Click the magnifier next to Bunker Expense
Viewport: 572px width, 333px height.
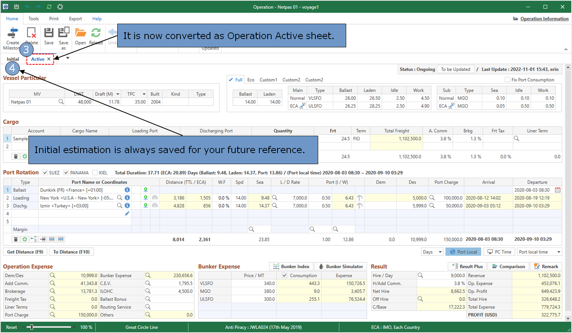(148, 275)
